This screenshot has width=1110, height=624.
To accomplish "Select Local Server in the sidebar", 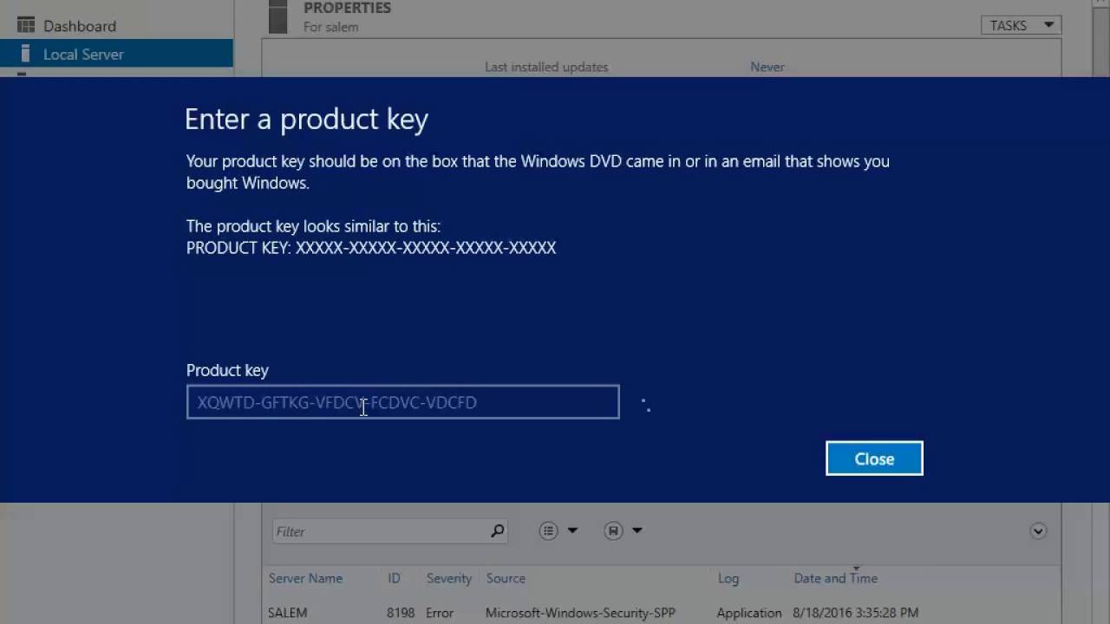I will (x=116, y=54).
